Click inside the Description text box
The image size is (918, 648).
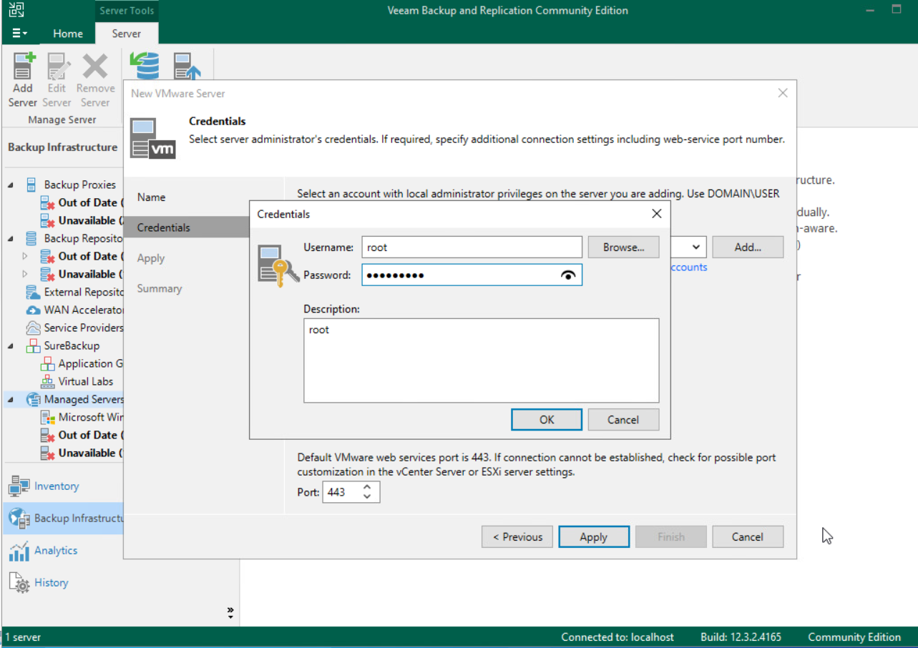pos(481,360)
